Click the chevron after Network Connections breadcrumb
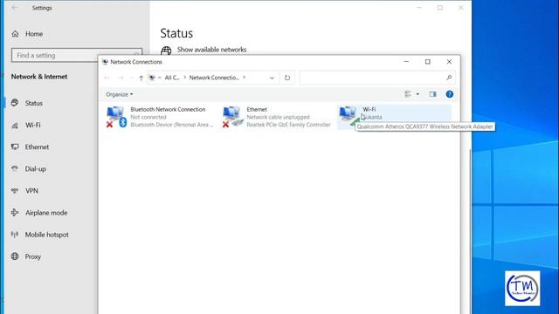Image resolution: width=559 pixels, height=314 pixels. point(245,78)
